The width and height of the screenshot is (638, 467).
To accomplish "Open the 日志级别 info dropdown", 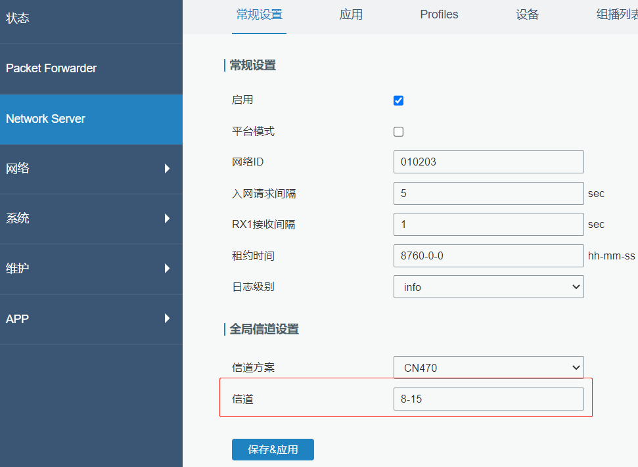I will (488, 287).
